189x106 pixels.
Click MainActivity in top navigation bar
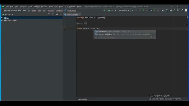tap(70, 11)
